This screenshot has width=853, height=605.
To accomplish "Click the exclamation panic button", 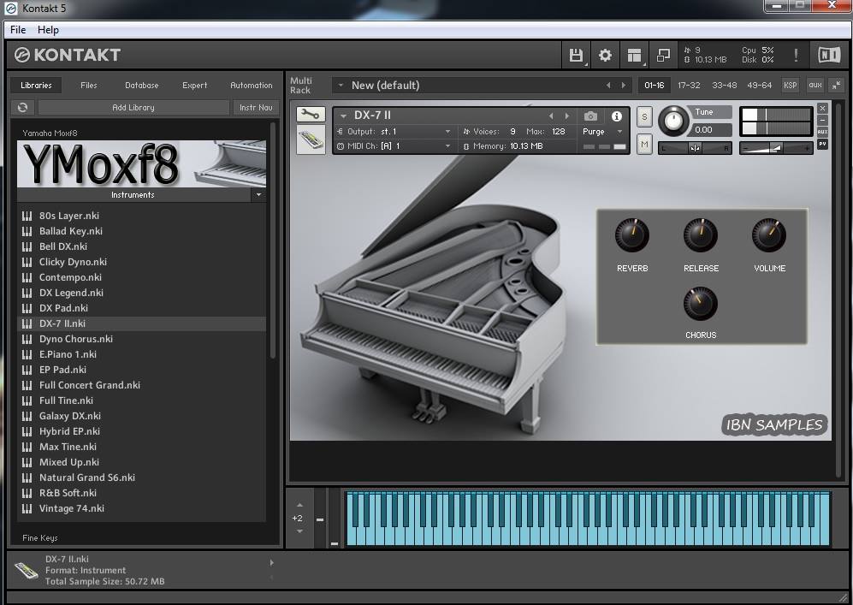I will click(x=796, y=55).
